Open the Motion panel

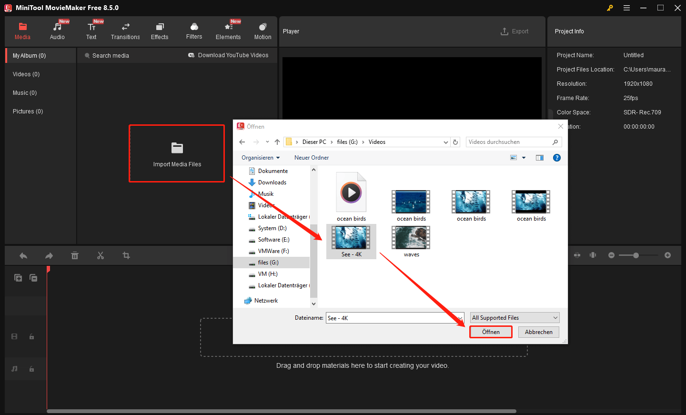262,30
